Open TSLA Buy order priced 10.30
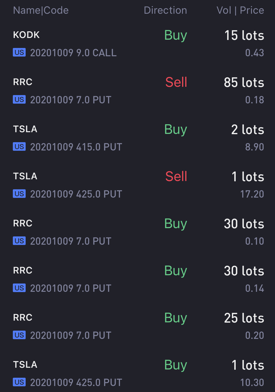This screenshot has height=392, width=275. click(137, 373)
